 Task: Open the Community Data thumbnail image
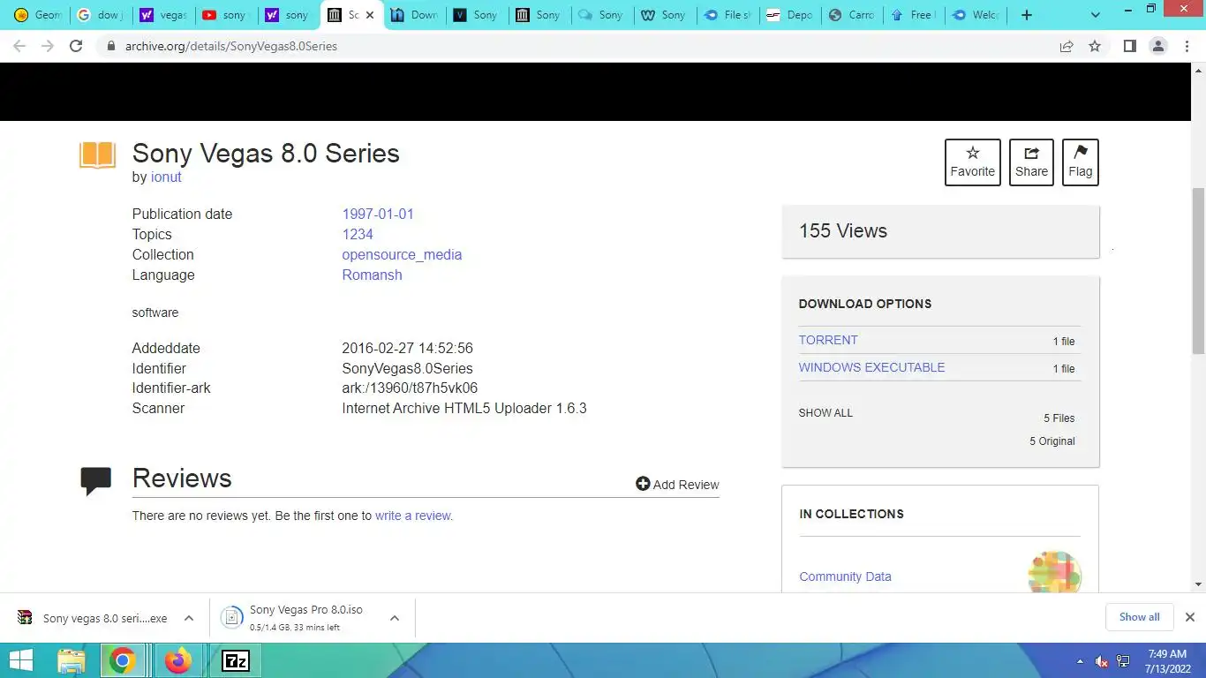(x=1055, y=571)
